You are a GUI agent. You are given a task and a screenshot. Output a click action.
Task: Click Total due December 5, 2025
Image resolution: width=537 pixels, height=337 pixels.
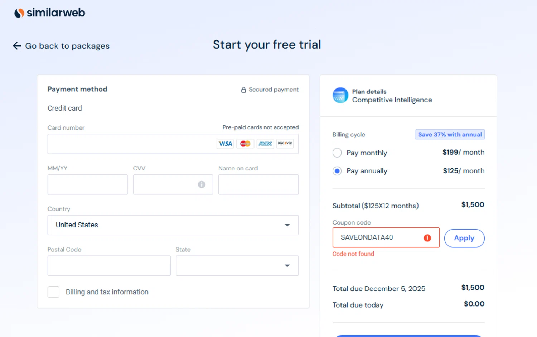tap(379, 289)
